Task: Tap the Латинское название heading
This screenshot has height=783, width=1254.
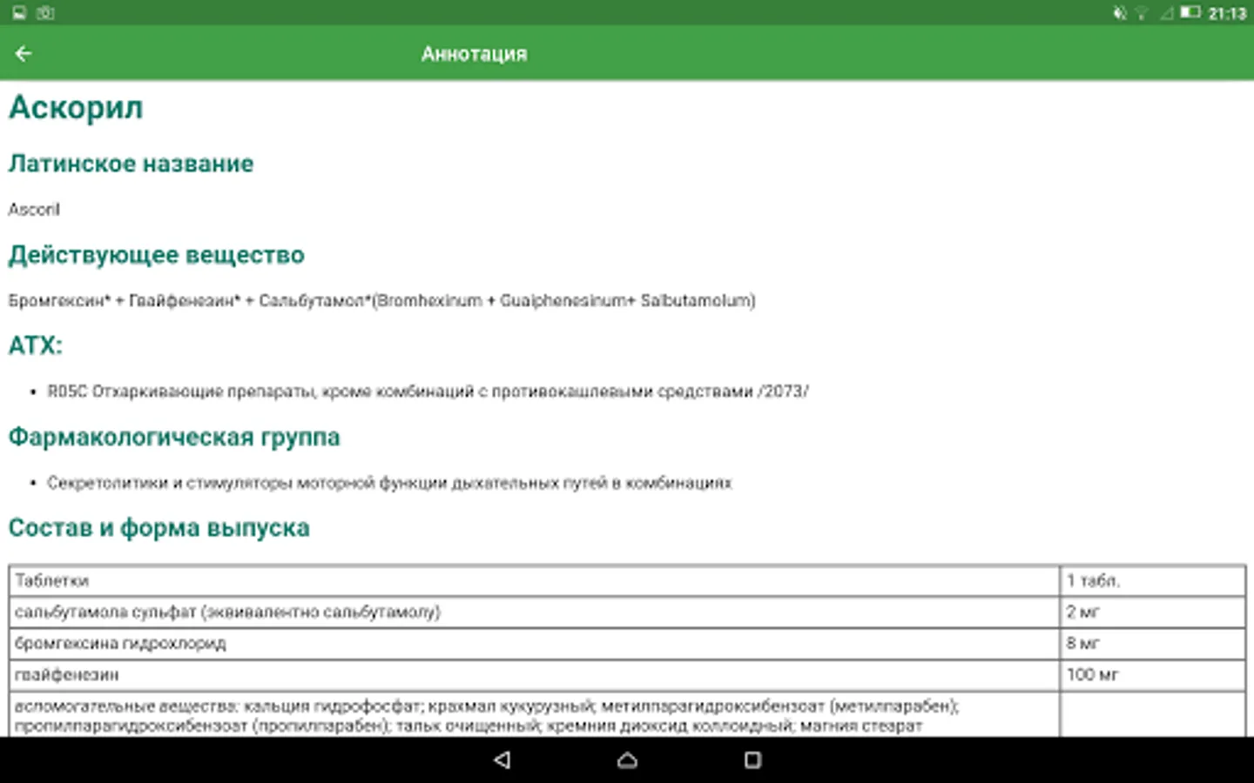Action: pos(131,164)
